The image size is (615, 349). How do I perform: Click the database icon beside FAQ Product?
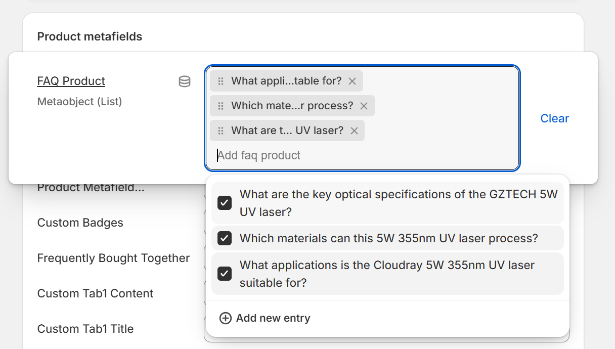point(185,81)
